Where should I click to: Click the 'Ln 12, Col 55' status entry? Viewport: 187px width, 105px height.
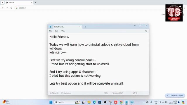pos(54,93)
